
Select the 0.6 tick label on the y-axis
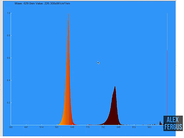click(x=9, y=58)
